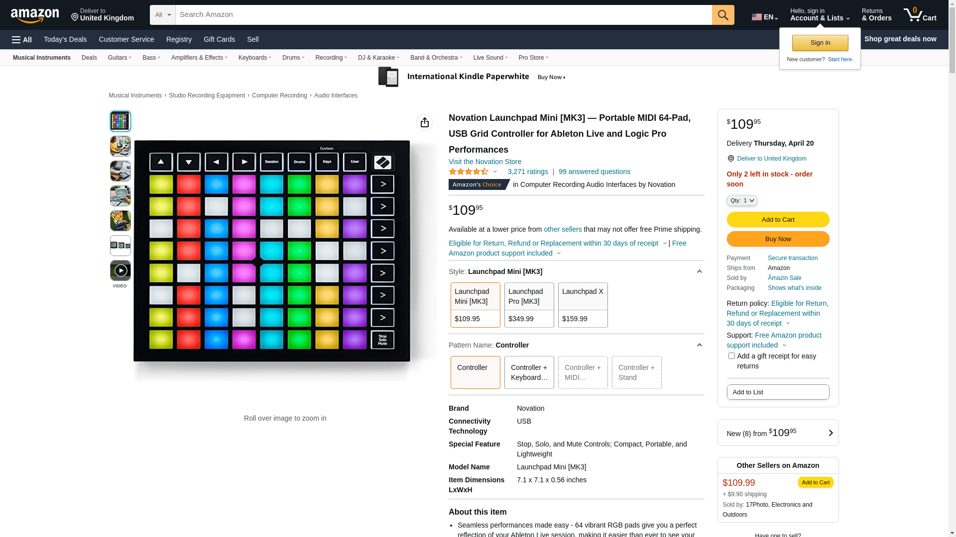Click the Search Amazon input field
The height and width of the screenshot is (537, 956).
point(444,15)
